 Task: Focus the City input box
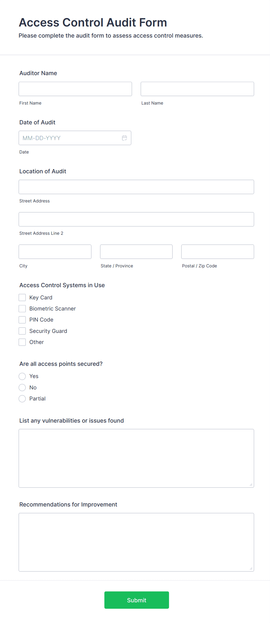pos(55,252)
